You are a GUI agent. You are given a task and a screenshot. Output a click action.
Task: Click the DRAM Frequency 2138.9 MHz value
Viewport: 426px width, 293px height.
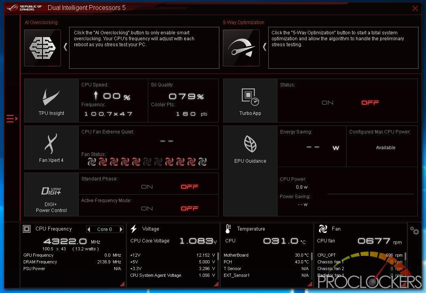tap(109, 262)
